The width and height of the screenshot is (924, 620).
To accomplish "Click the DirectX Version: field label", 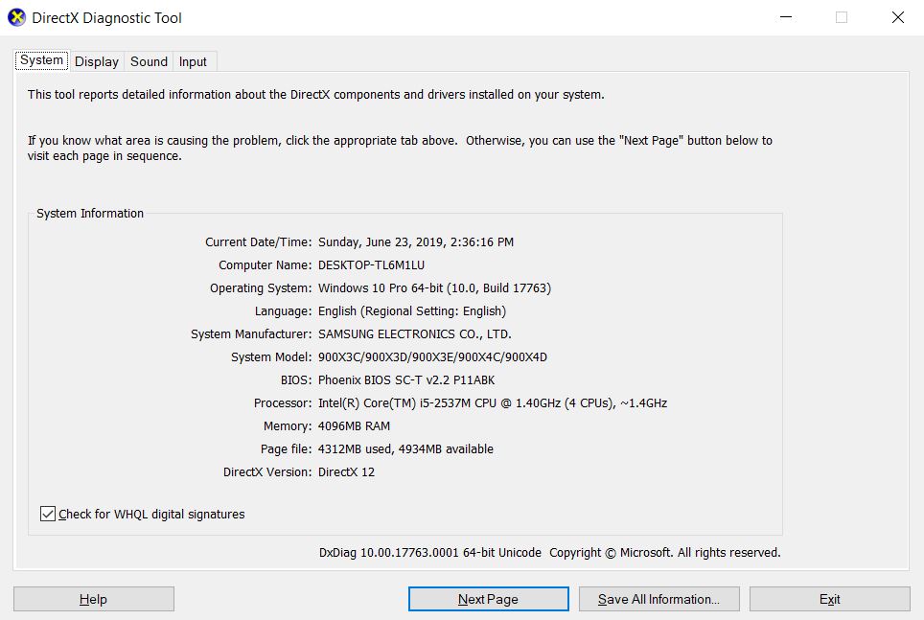I will coord(267,472).
